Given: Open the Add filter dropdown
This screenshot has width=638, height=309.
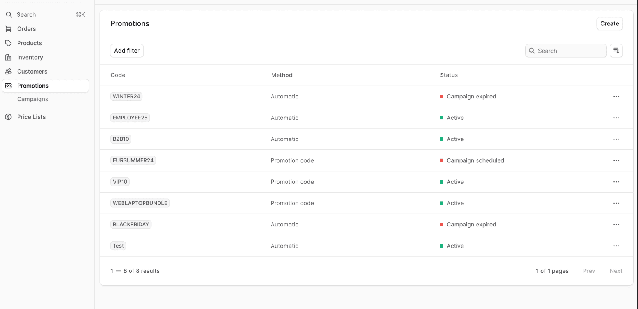Looking at the screenshot, I should pos(127,51).
